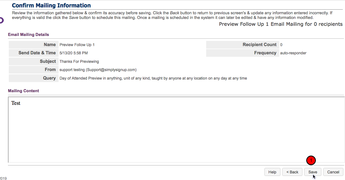Open Help for this page
Image resolution: width=345 pixels, height=180 pixels.
(x=272, y=172)
